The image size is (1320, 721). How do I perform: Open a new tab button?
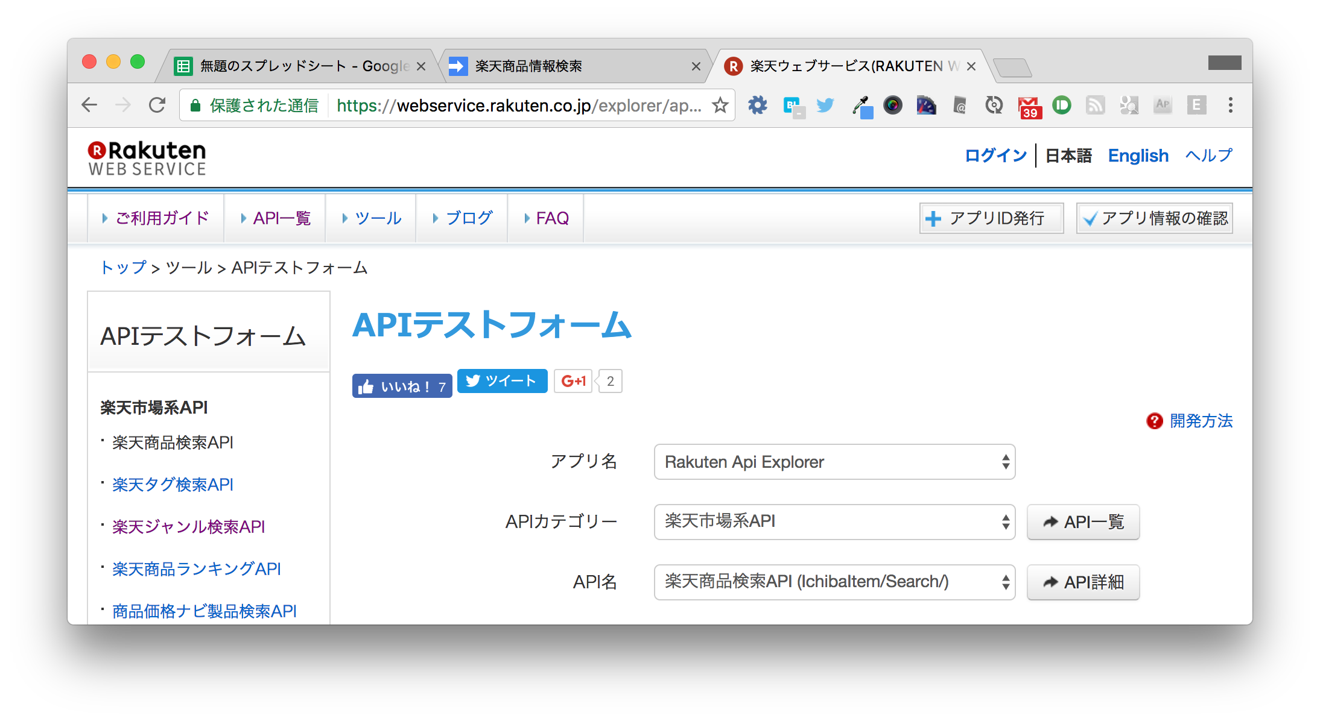point(1012,68)
